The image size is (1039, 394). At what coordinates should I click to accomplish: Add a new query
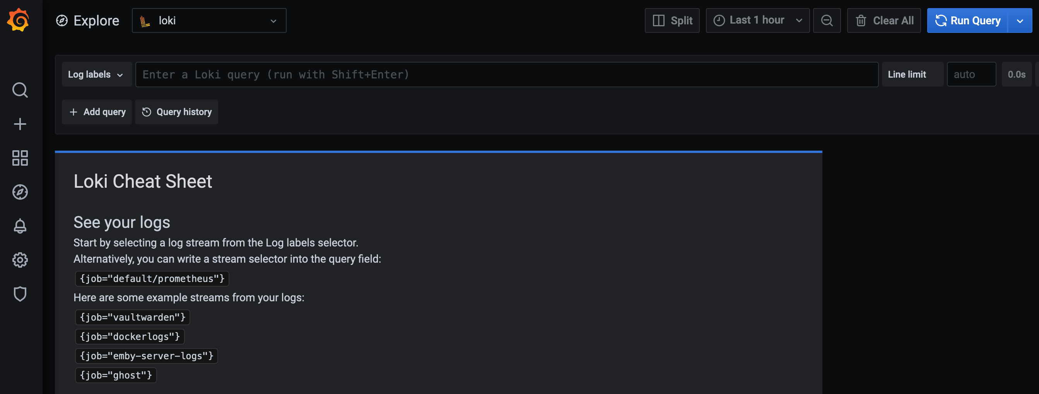tap(97, 112)
